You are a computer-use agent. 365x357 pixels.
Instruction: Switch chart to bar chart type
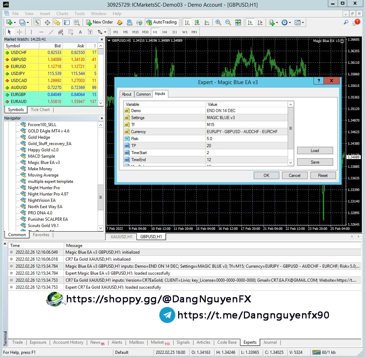click(x=187, y=22)
